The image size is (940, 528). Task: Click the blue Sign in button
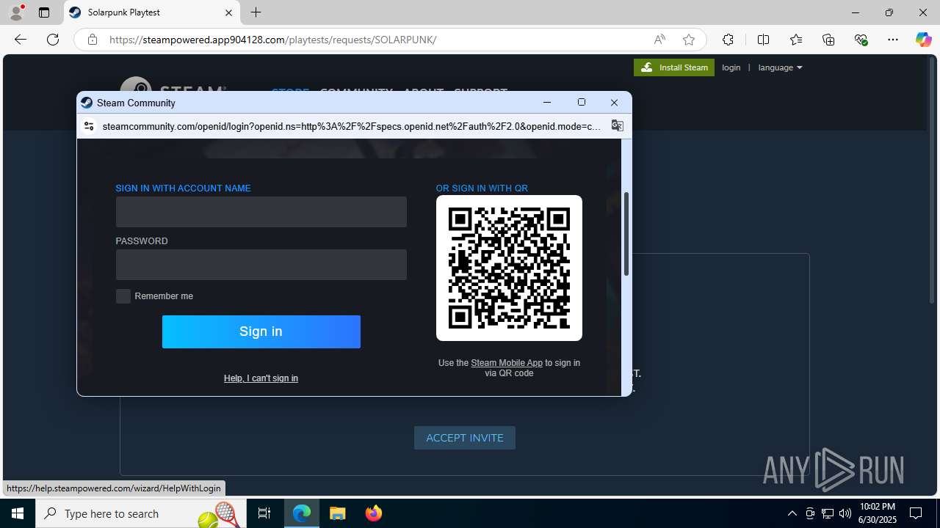[x=261, y=331]
